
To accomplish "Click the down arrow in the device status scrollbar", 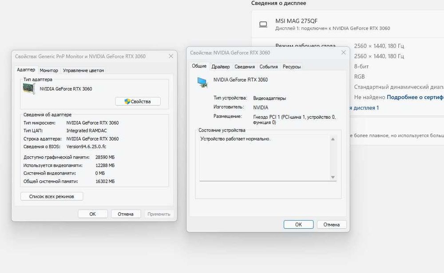I will (x=333, y=177).
